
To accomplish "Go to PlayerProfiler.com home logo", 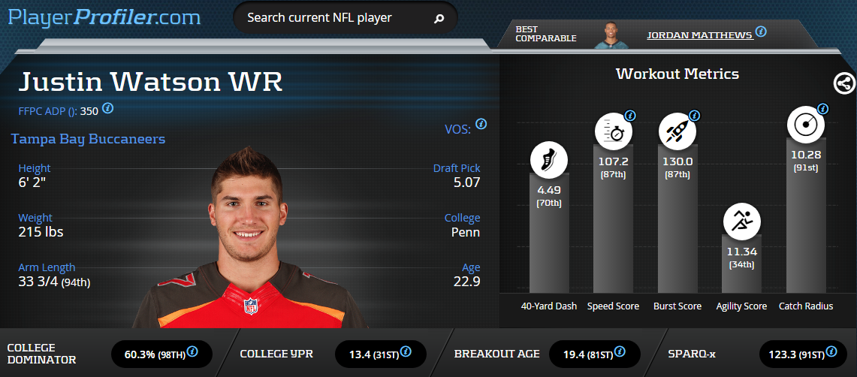I will coord(104,17).
